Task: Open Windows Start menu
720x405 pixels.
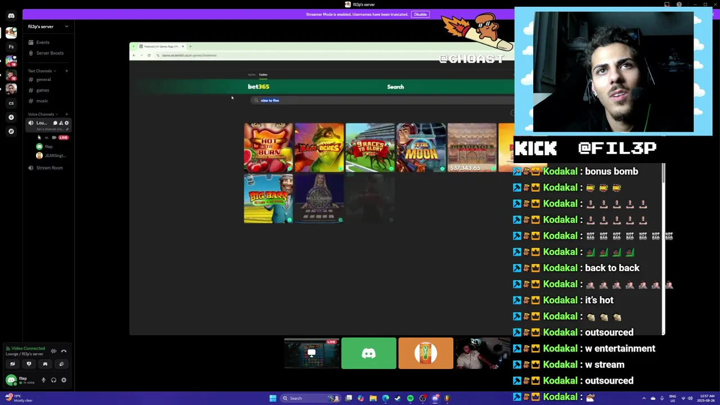Action: pyautogui.click(x=273, y=398)
